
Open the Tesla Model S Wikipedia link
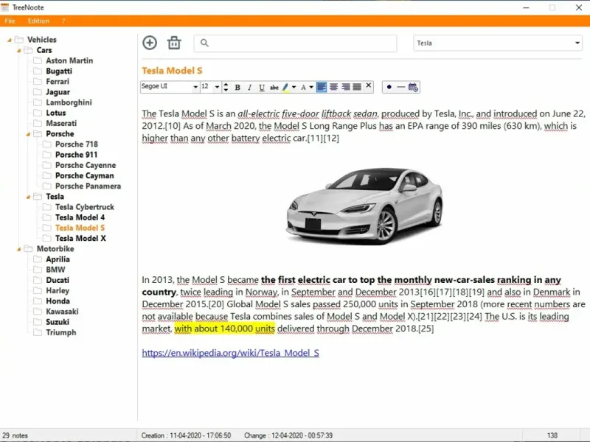(230, 353)
